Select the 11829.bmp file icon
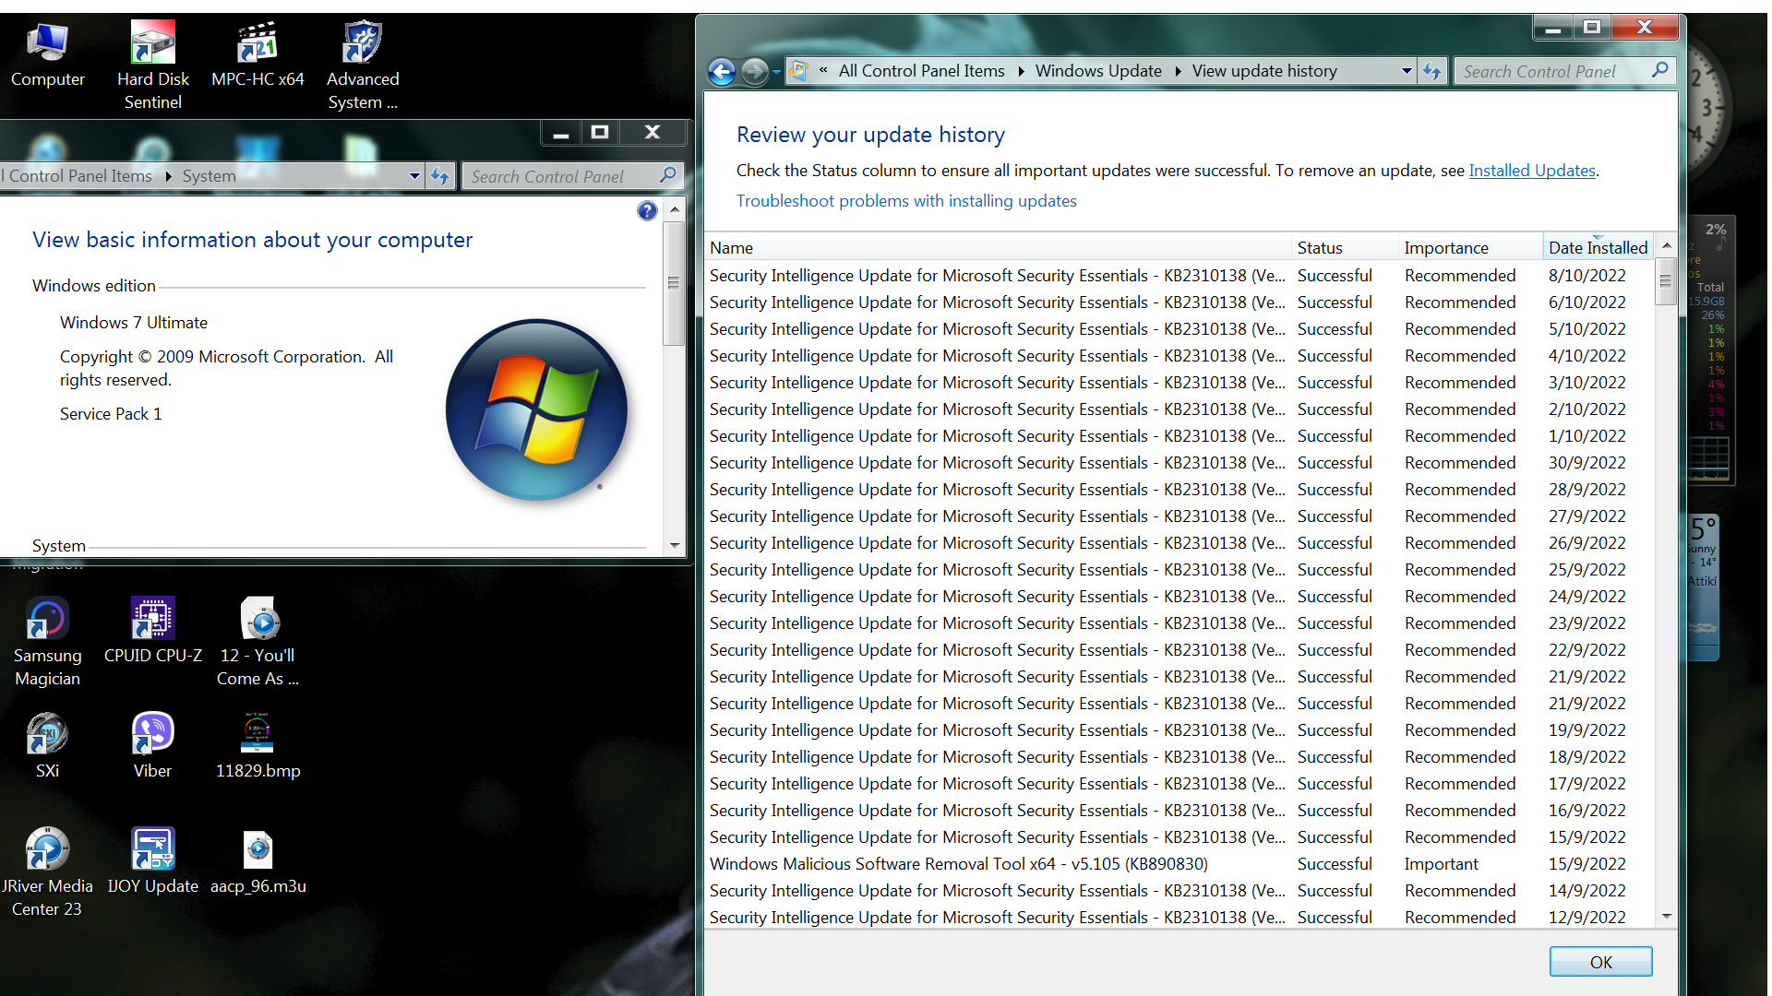This screenshot has height=996, width=1772. pos(257,746)
